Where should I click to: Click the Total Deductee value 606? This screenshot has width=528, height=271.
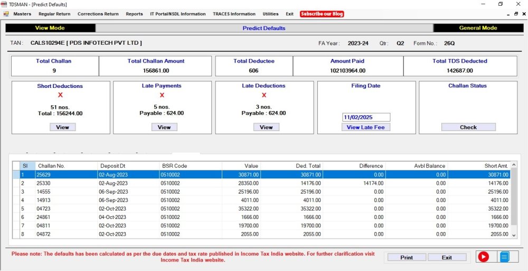tap(253, 71)
